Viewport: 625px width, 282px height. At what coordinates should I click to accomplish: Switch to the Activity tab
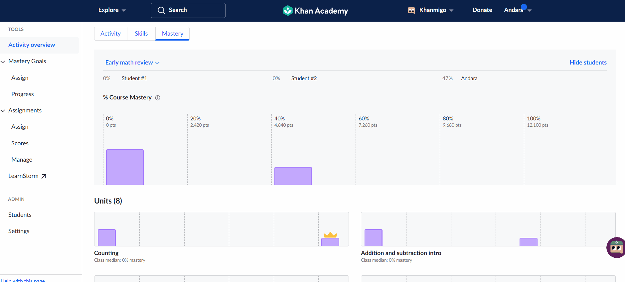point(110,34)
